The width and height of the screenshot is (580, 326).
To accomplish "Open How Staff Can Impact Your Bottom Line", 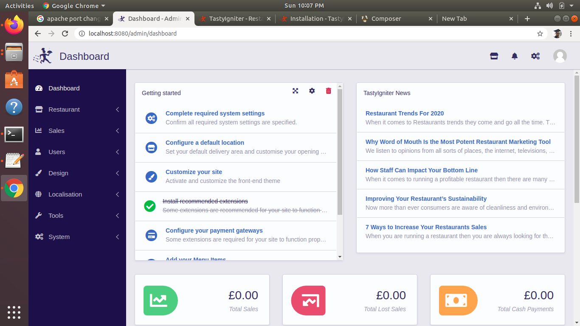I will pos(422,170).
